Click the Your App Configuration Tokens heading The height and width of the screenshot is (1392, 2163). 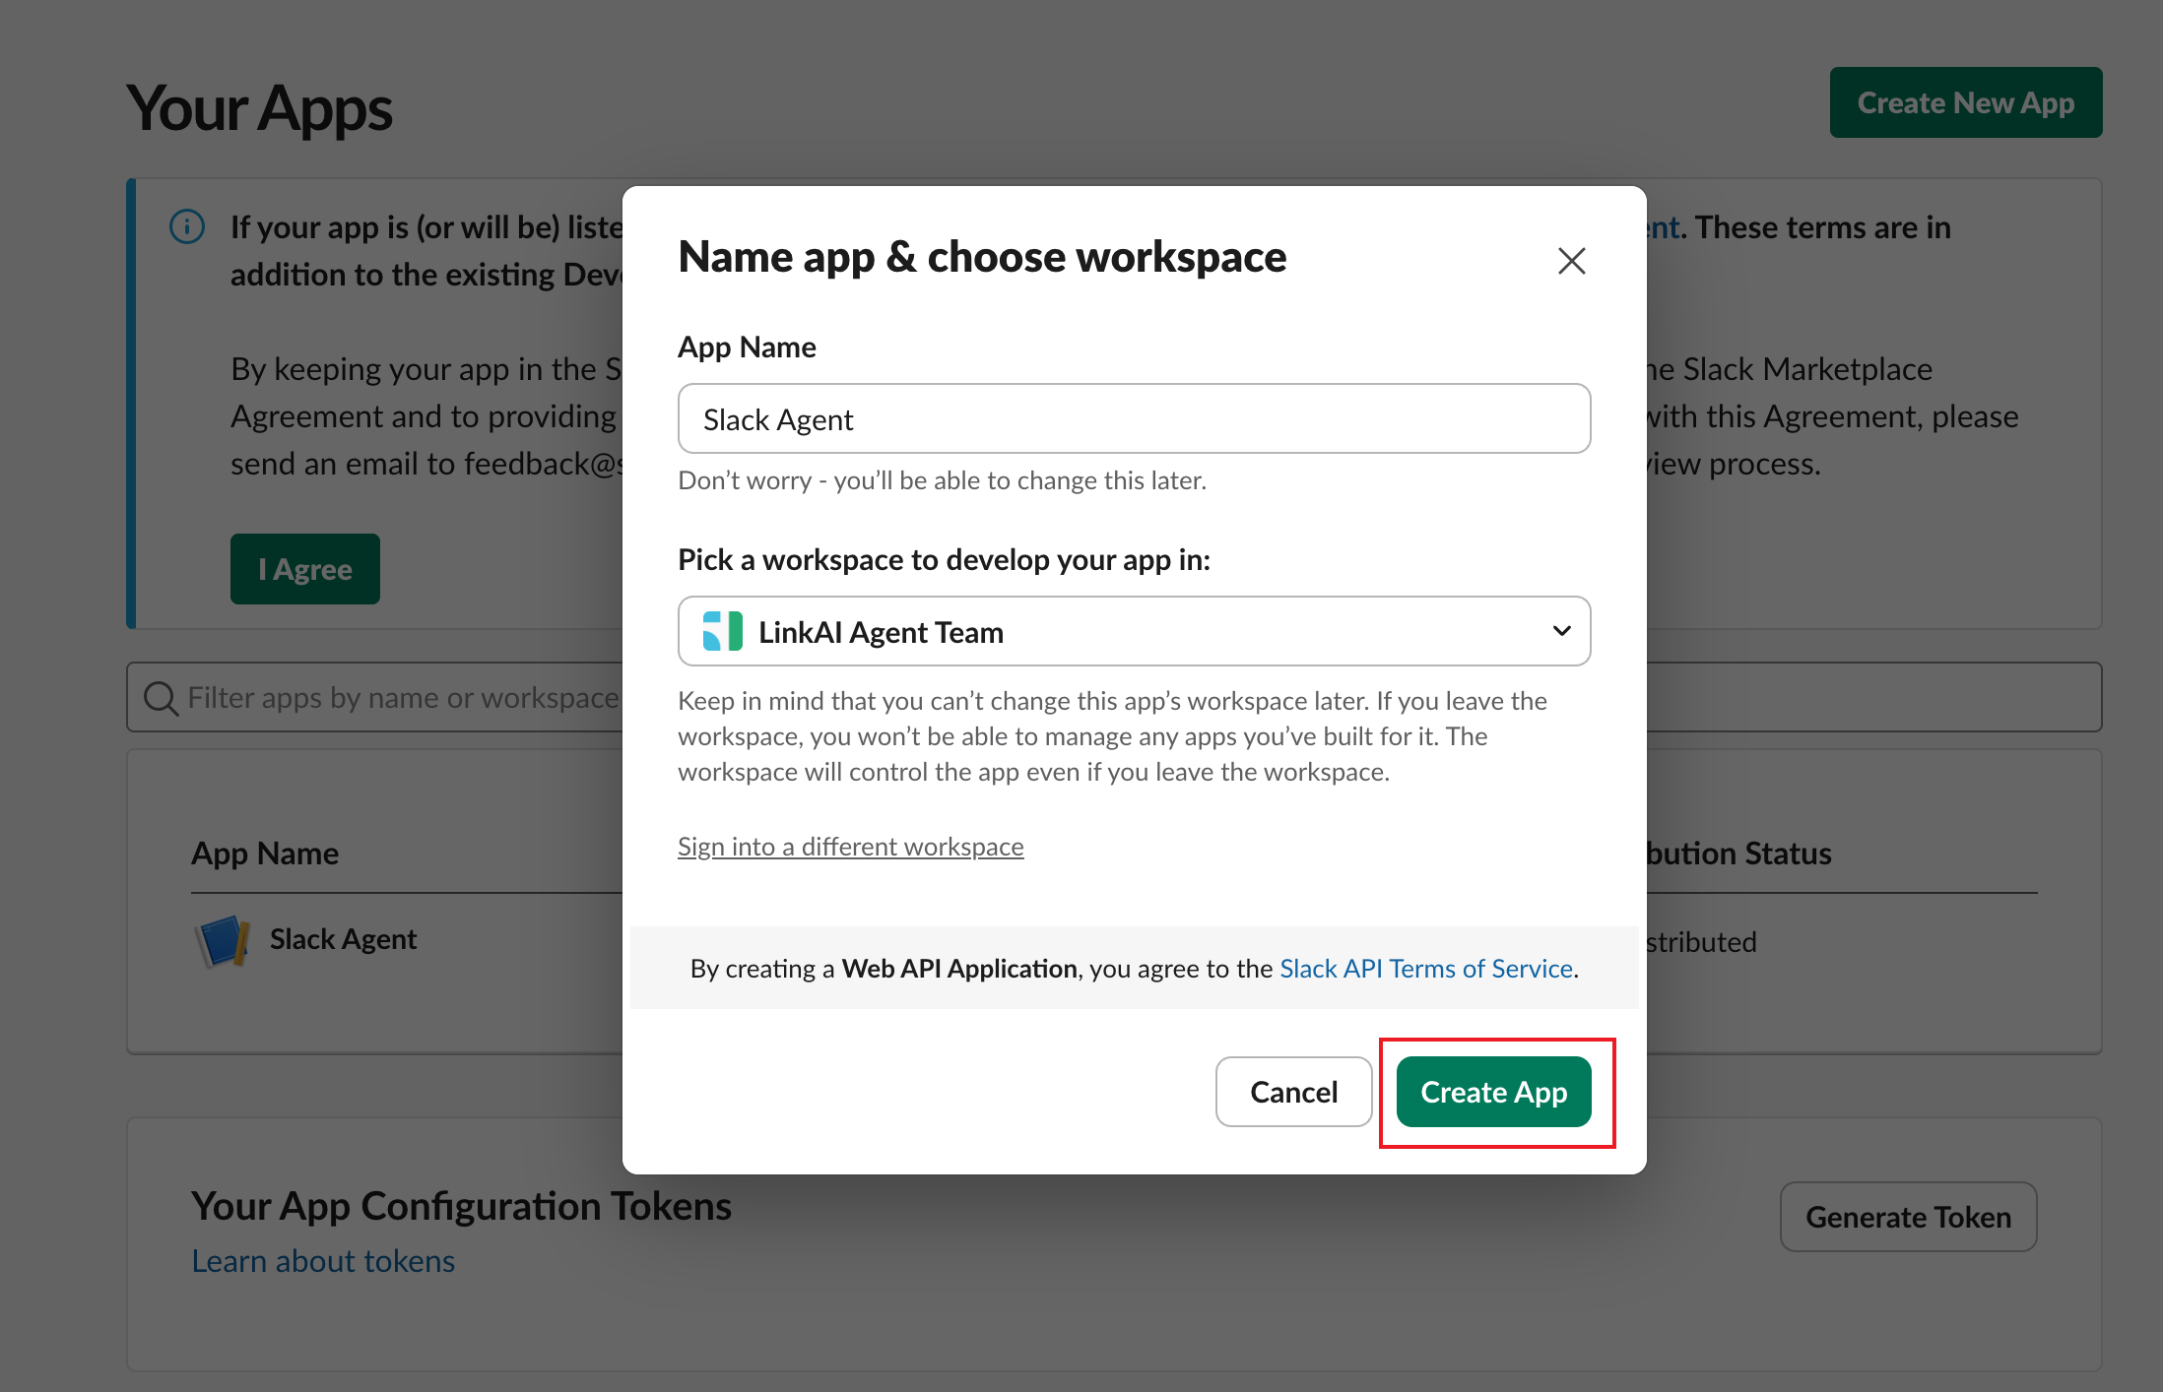point(461,1206)
